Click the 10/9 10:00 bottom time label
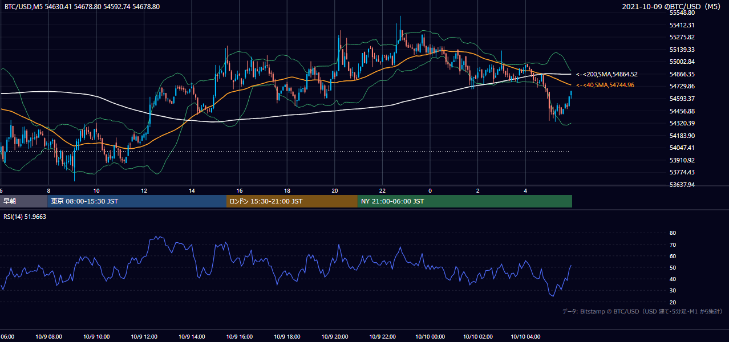729x342 pixels. click(96, 336)
